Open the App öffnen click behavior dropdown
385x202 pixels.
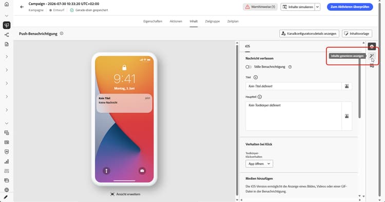[259, 164]
